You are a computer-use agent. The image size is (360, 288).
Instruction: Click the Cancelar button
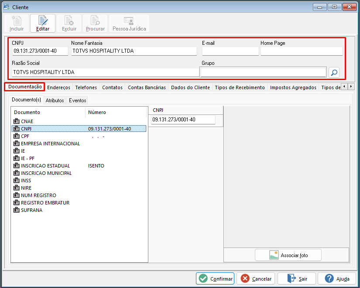[256, 278]
